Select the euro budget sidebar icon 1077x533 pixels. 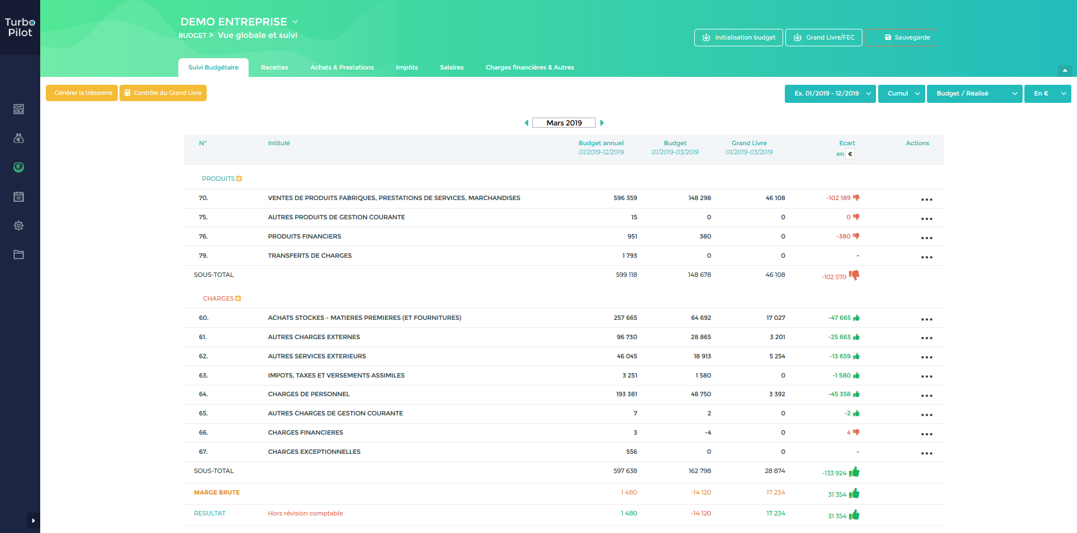[x=19, y=167]
